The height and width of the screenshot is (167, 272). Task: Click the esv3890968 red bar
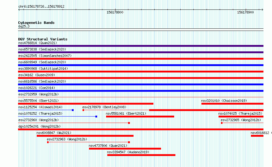(x=141, y=72)
